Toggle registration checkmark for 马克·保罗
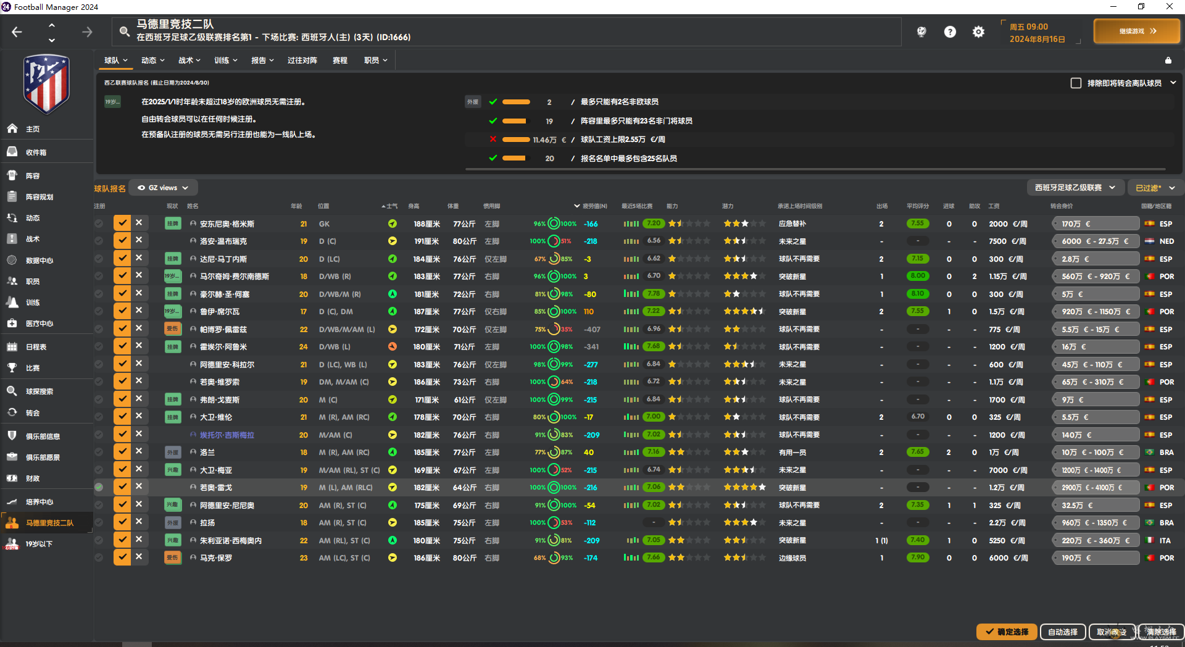This screenshot has height=647, width=1185. pos(122,557)
